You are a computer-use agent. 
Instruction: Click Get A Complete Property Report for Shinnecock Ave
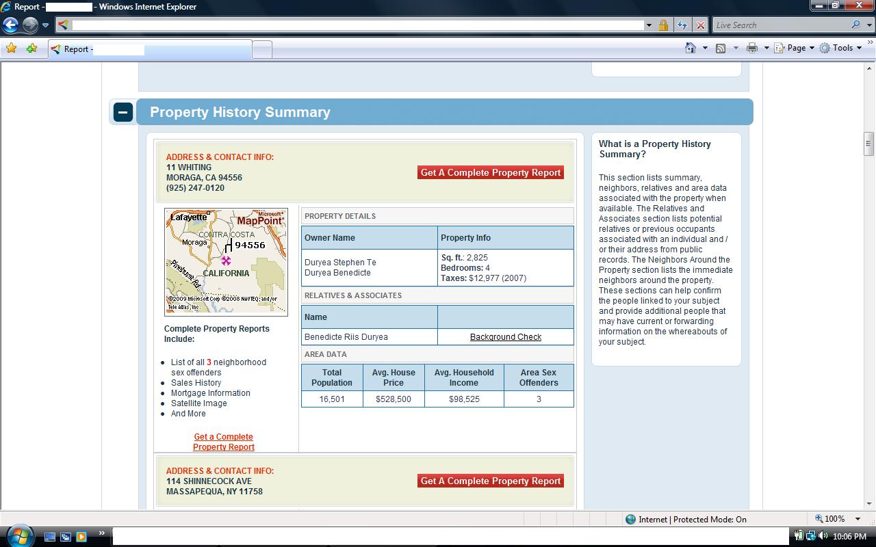(x=491, y=481)
